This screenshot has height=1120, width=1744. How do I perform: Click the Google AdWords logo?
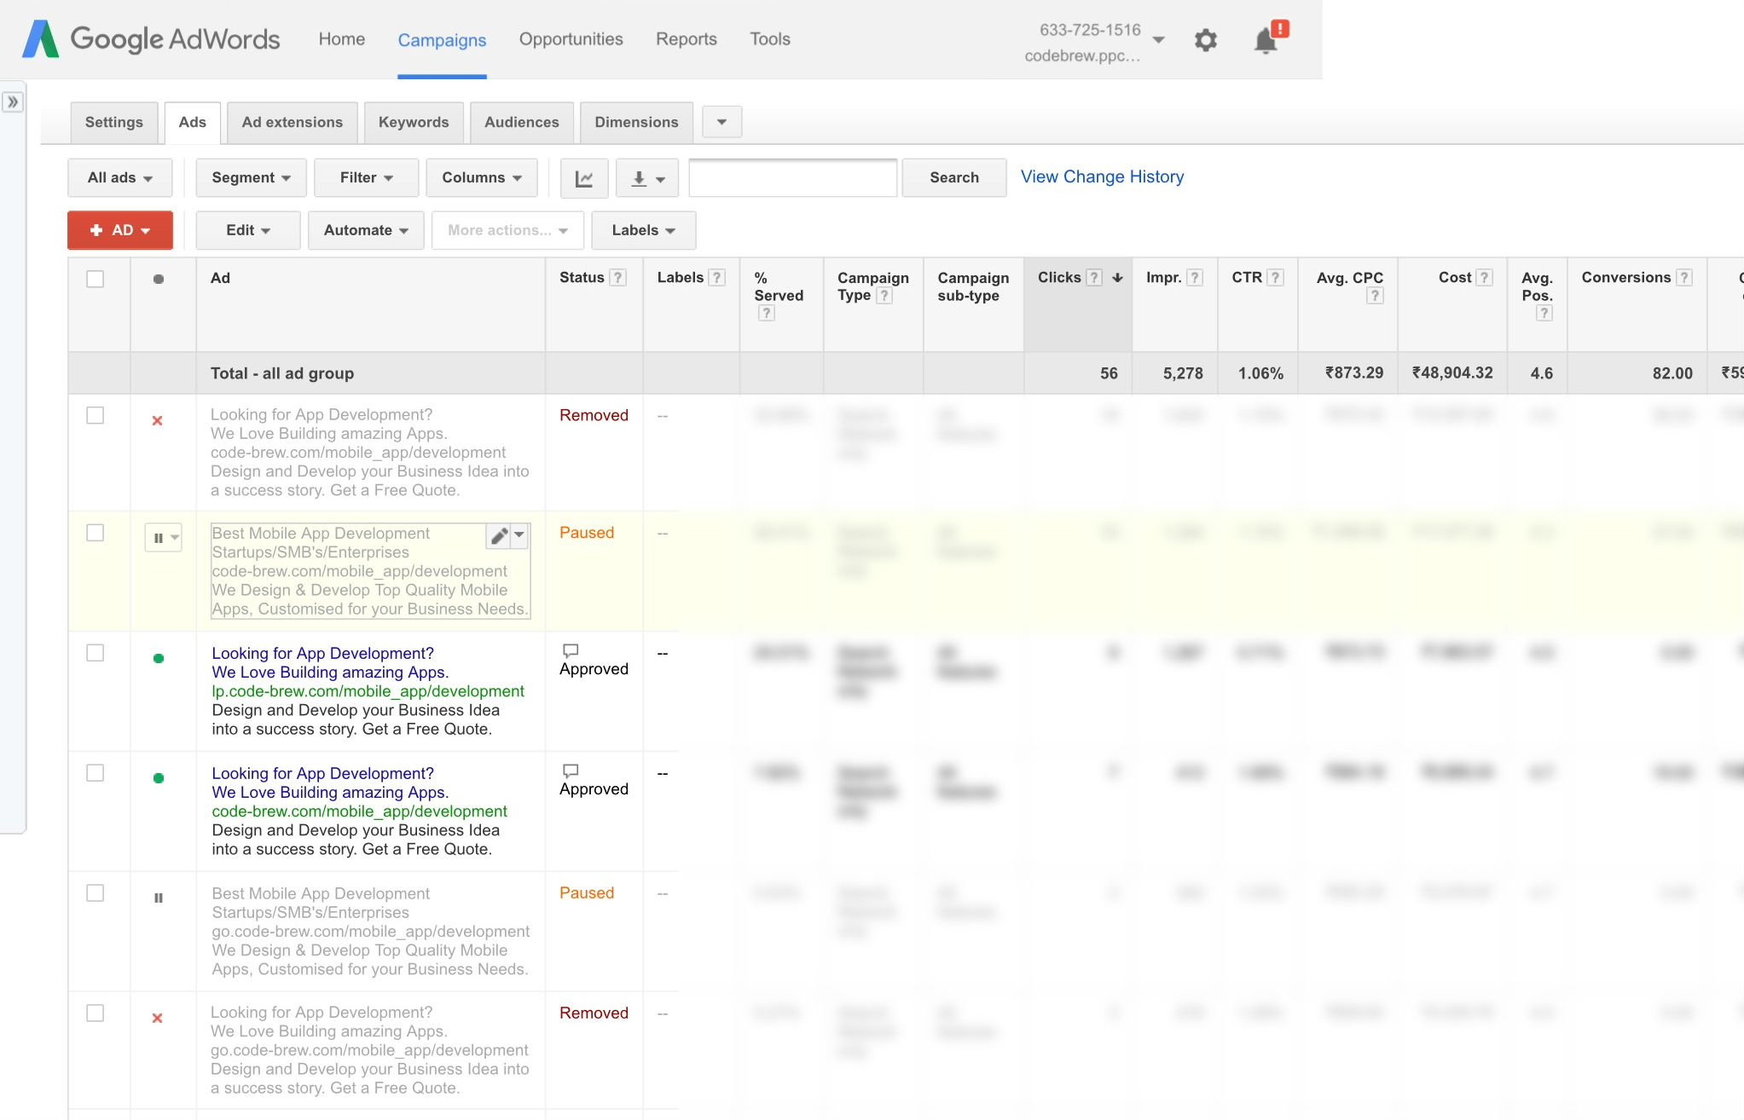tap(151, 39)
